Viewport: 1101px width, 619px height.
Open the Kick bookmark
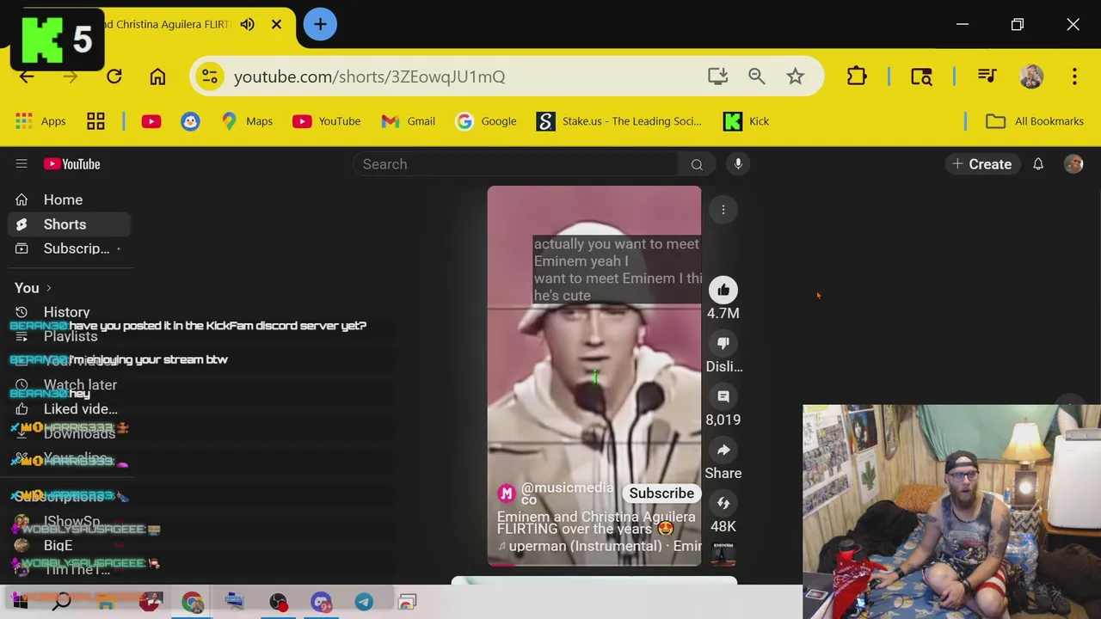(x=746, y=121)
